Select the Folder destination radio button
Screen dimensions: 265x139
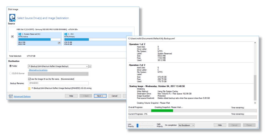tap(11, 66)
